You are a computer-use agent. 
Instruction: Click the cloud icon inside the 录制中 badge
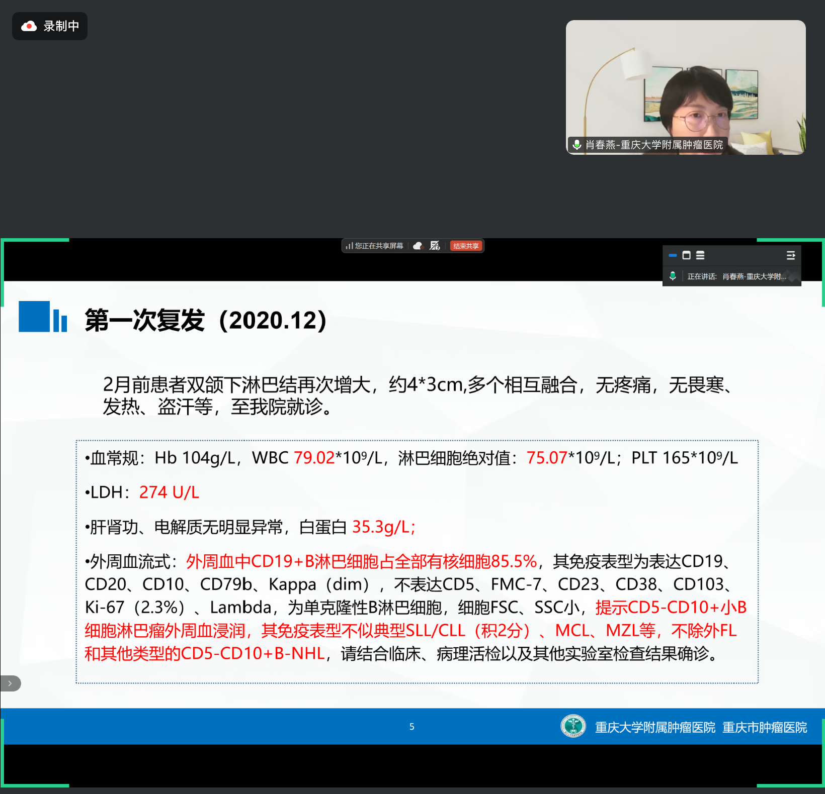click(29, 26)
